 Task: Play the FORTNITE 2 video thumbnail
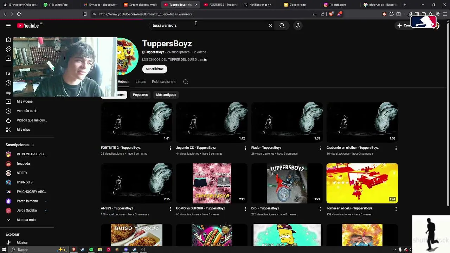pyautogui.click(x=136, y=122)
